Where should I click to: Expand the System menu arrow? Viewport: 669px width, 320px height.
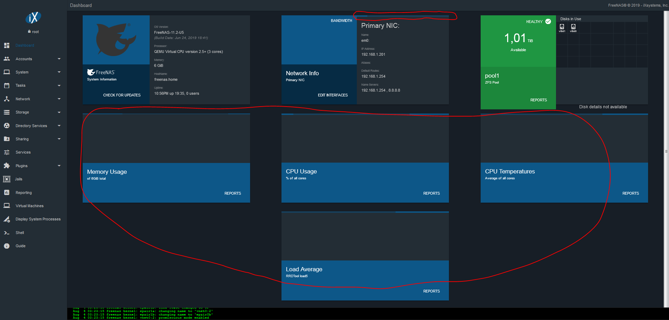point(59,72)
